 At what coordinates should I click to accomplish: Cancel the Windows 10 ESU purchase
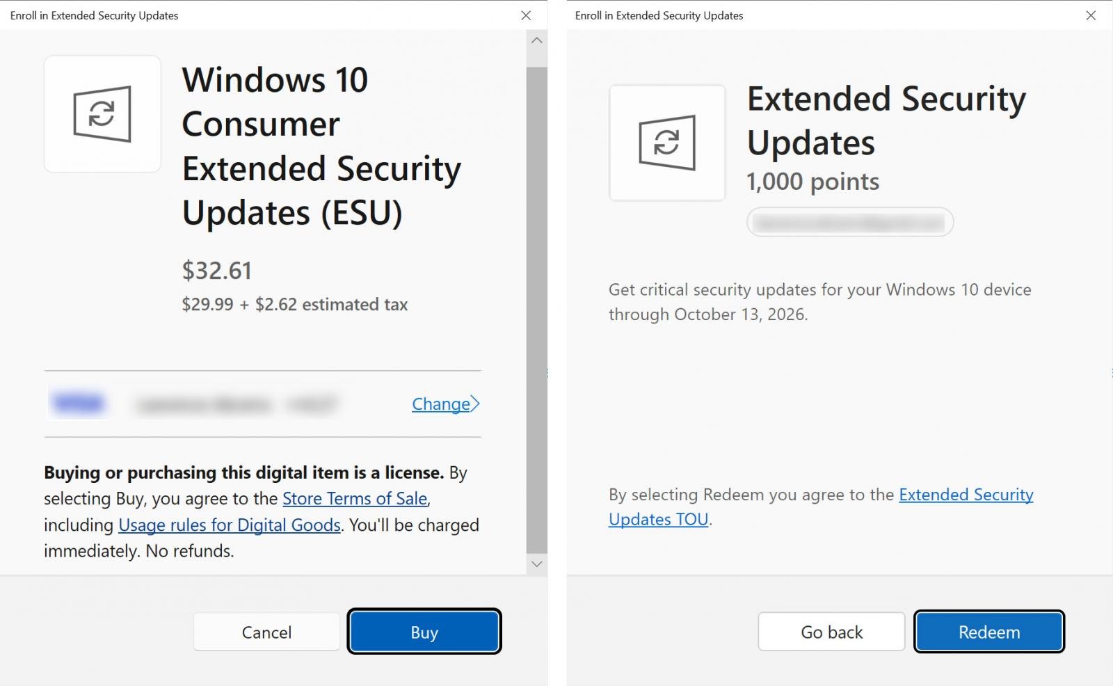(266, 632)
